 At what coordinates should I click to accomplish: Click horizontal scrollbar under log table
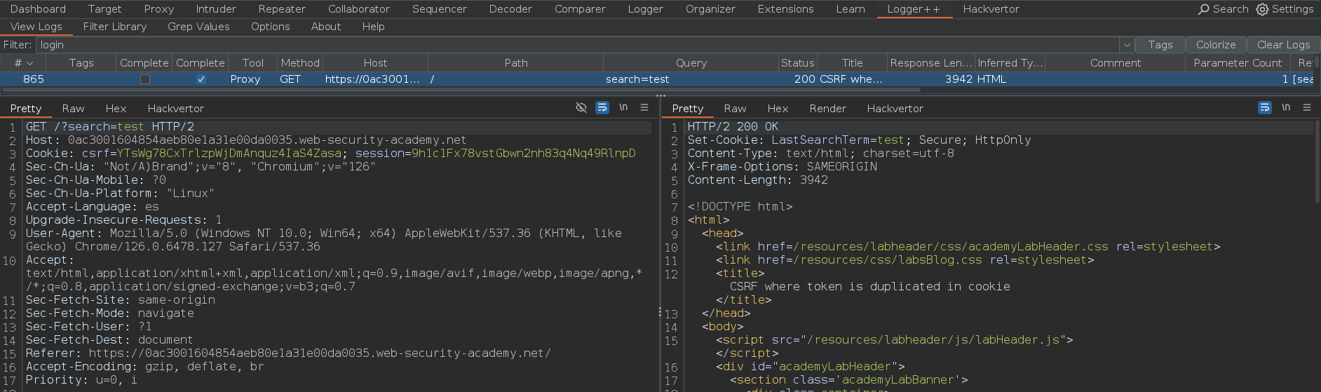[461, 90]
